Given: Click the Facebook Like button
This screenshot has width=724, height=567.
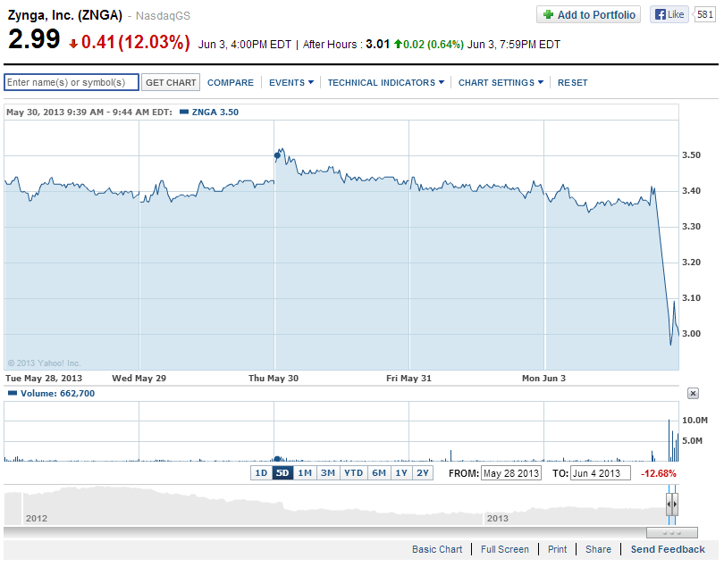Looking at the screenshot, I should [669, 15].
